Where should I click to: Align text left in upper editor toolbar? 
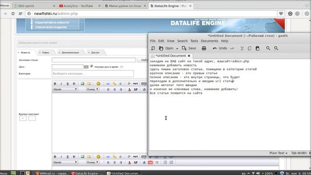(108, 89)
